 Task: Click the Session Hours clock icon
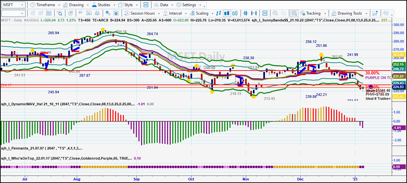tap(126, 13)
